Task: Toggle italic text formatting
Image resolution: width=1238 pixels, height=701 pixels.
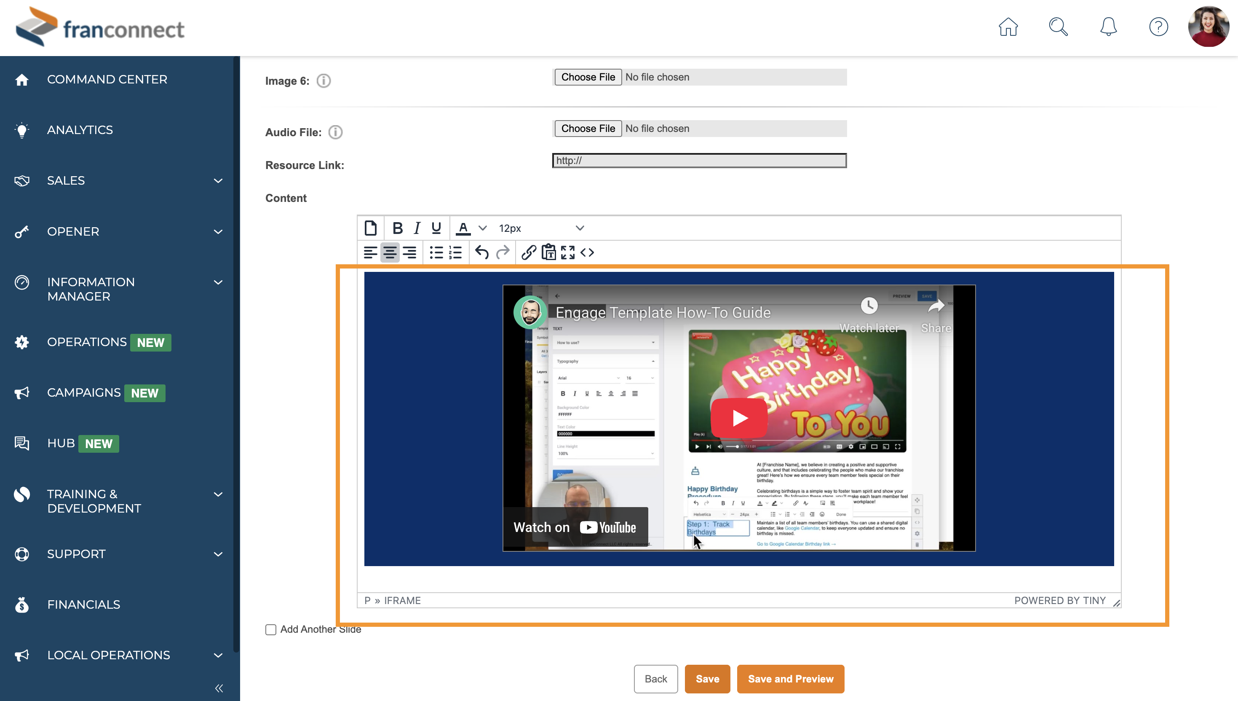Action: pos(417,228)
